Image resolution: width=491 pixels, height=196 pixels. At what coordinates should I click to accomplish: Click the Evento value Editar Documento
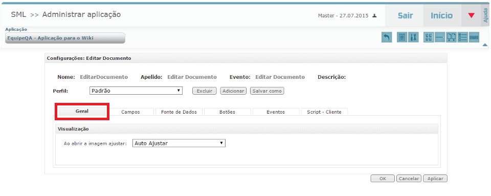280,77
